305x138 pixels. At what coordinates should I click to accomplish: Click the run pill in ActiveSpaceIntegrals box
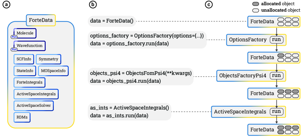(x=277, y=111)
